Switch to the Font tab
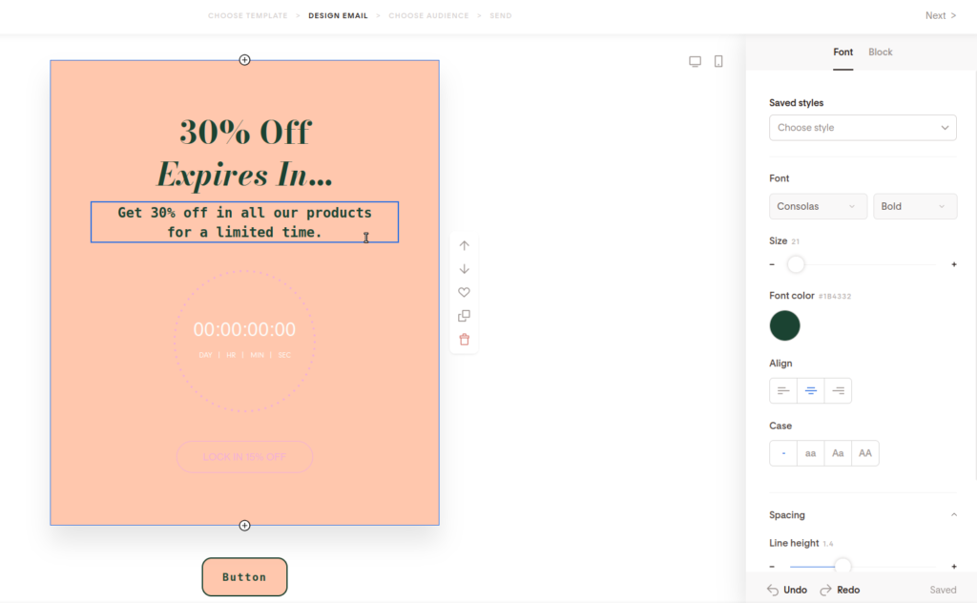Screen dimensions: 977x603 843,52
